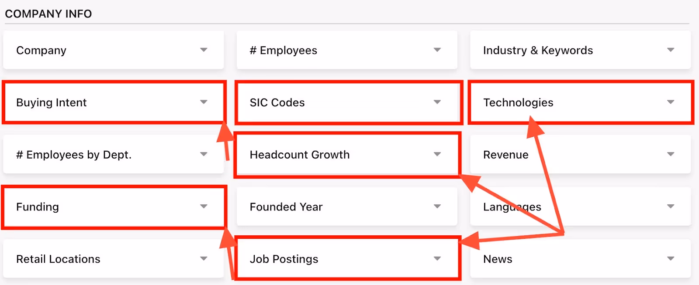The width and height of the screenshot is (699, 285).
Task: Click the chevron next to Revenue
Action: tap(671, 154)
